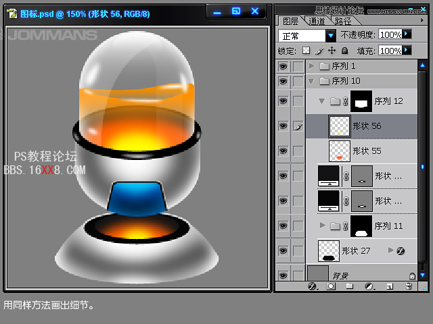
Task: Click the lock all padlock icon
Action: (344, 51)
